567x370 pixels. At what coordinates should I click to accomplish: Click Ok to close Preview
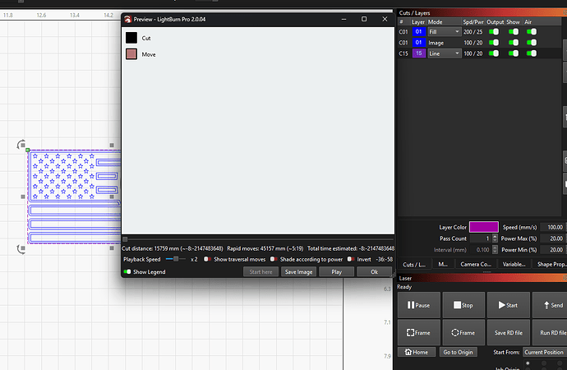[x=374, y=271]
